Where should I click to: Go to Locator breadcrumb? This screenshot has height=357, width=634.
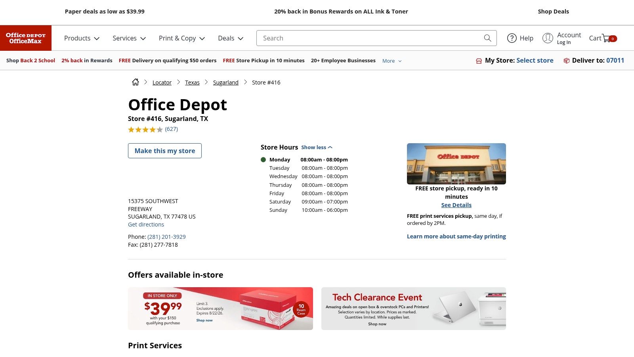pyautogui.click(x=162, y=83)
